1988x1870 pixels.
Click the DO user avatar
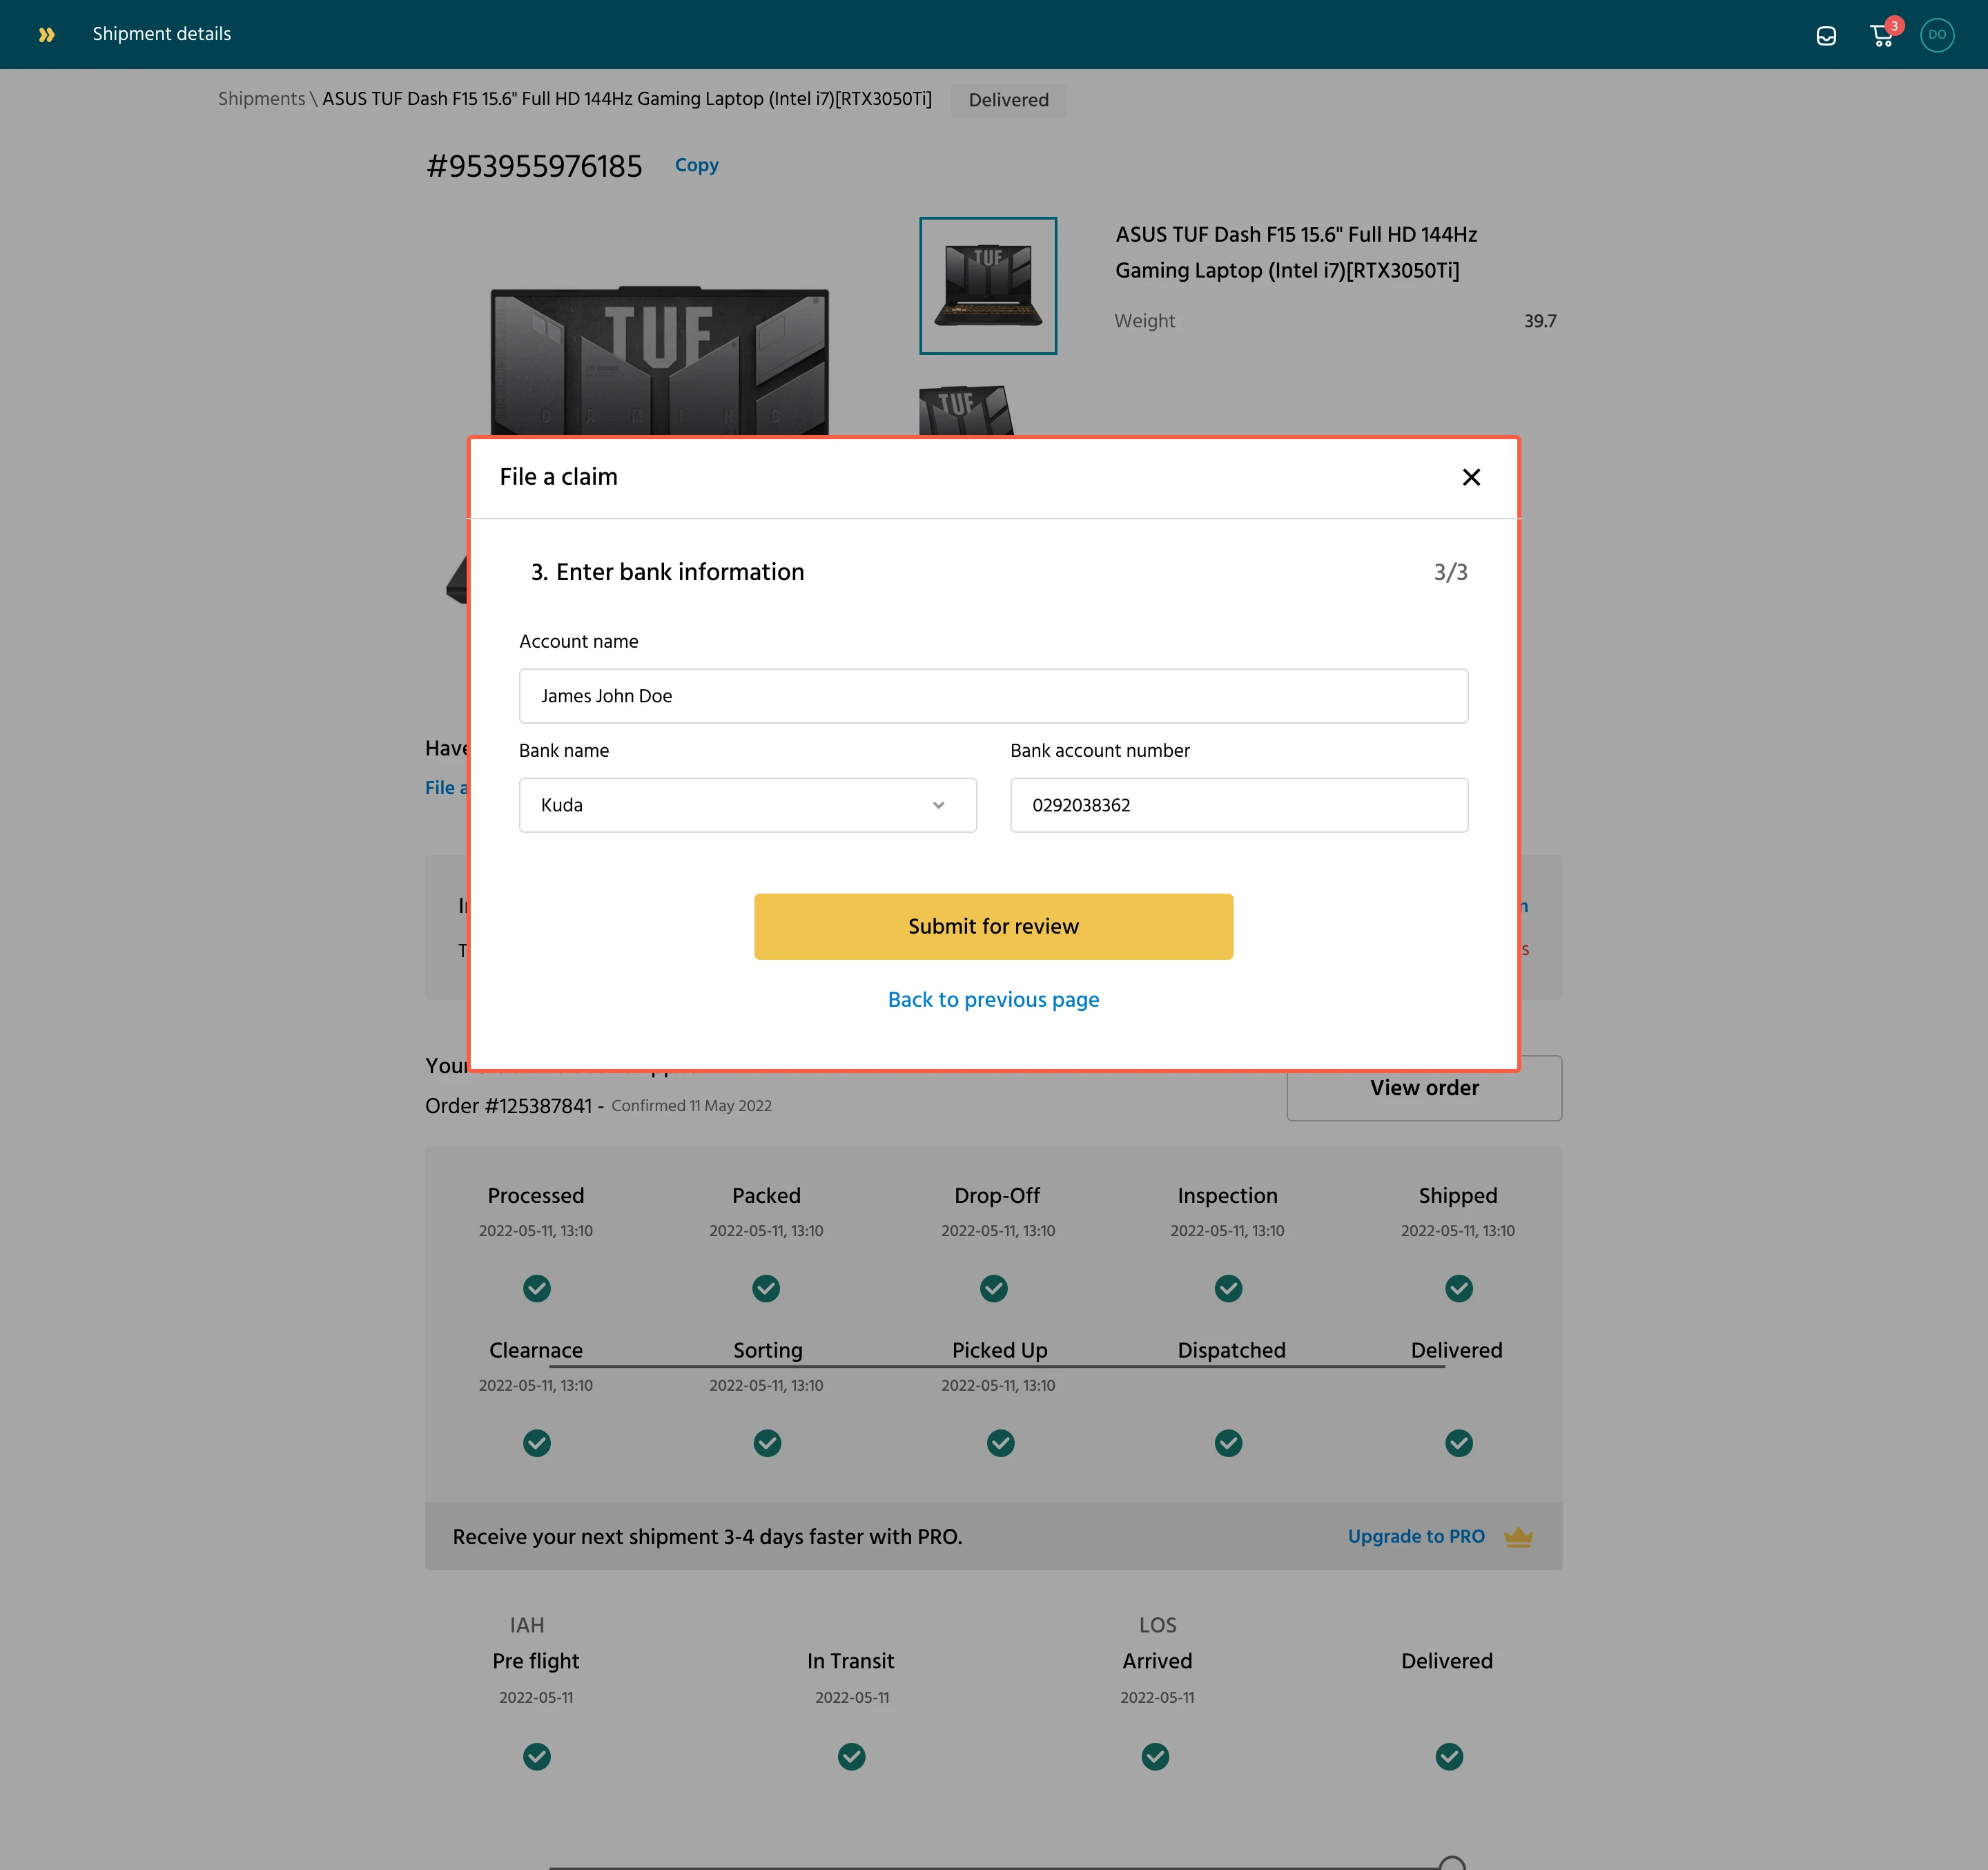1937,35
